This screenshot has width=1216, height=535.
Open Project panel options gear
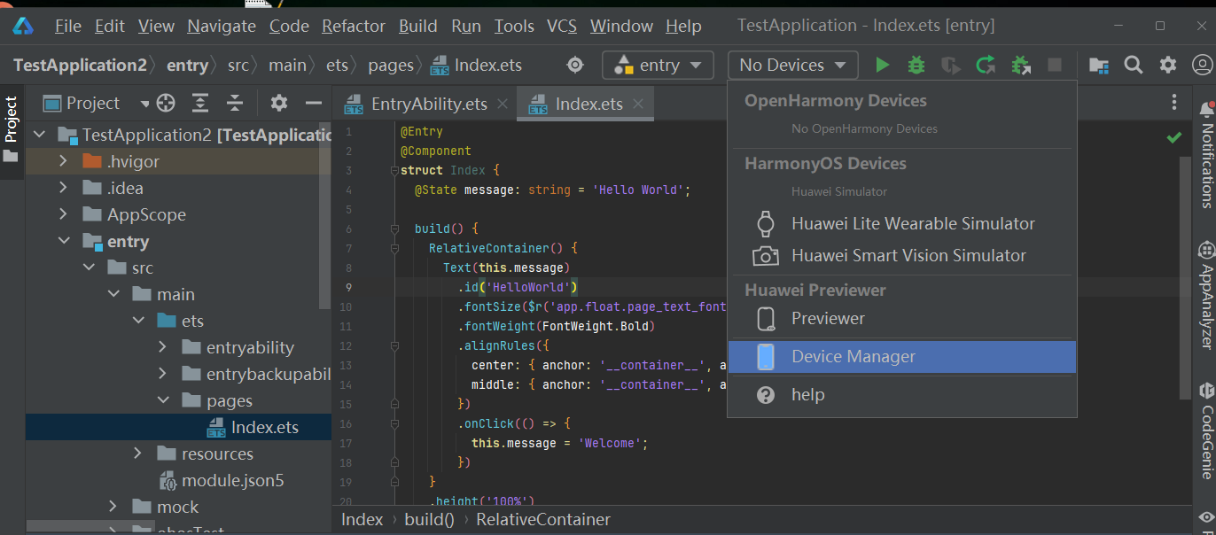[279, 104]
